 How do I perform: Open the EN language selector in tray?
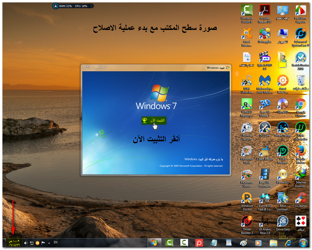(55, 243)
